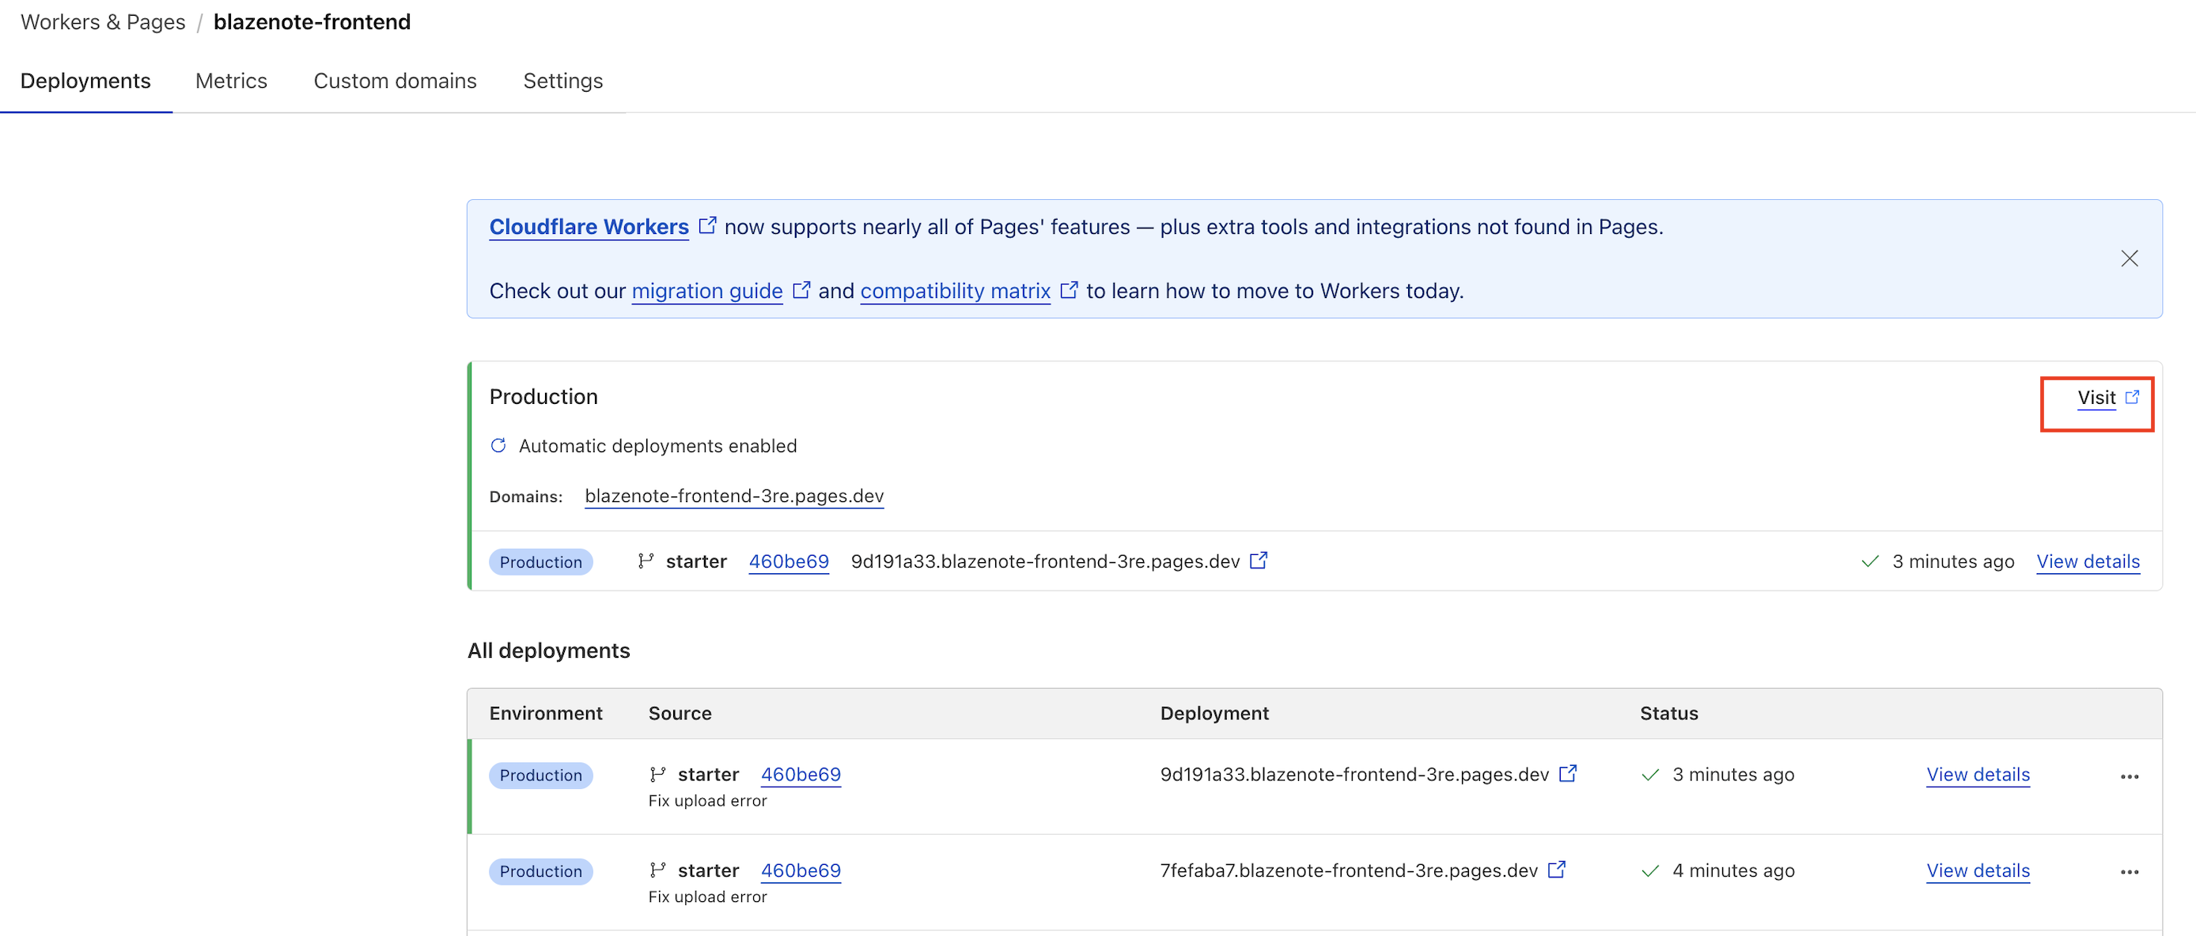Click the automatic deployments refresh icon

(498, 445)
